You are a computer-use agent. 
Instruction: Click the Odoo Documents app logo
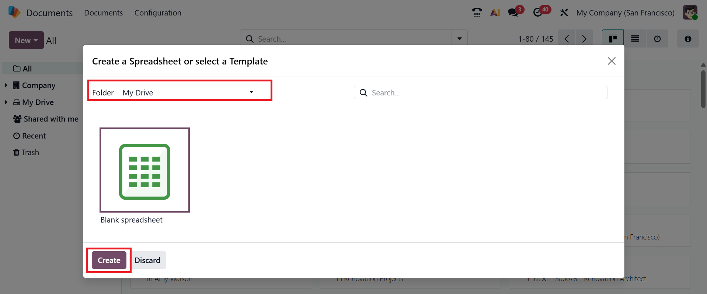coord(14,13)
